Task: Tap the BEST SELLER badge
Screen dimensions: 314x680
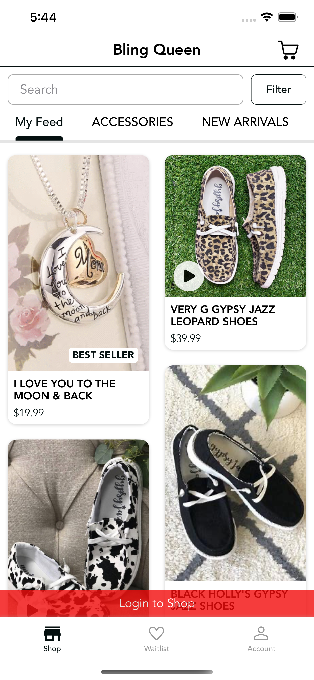Action: [103, 355]
